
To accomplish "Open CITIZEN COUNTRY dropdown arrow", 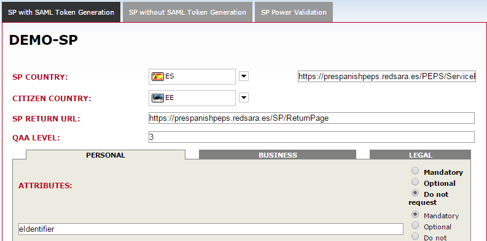I will coord(244,98).
